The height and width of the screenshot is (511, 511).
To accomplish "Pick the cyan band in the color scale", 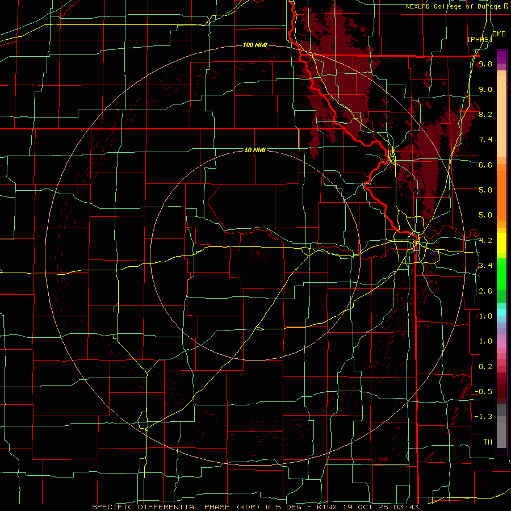I will (x=501, y=312).
